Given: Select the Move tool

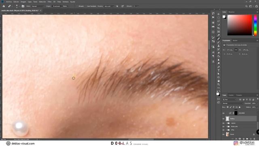Looking at the screenshot, I should click(219, 14).
